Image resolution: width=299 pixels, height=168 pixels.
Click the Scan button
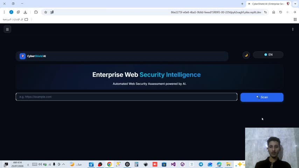262,97
